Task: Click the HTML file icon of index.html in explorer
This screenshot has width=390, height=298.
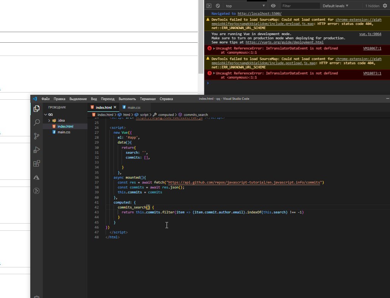Action: coord(54,126)
